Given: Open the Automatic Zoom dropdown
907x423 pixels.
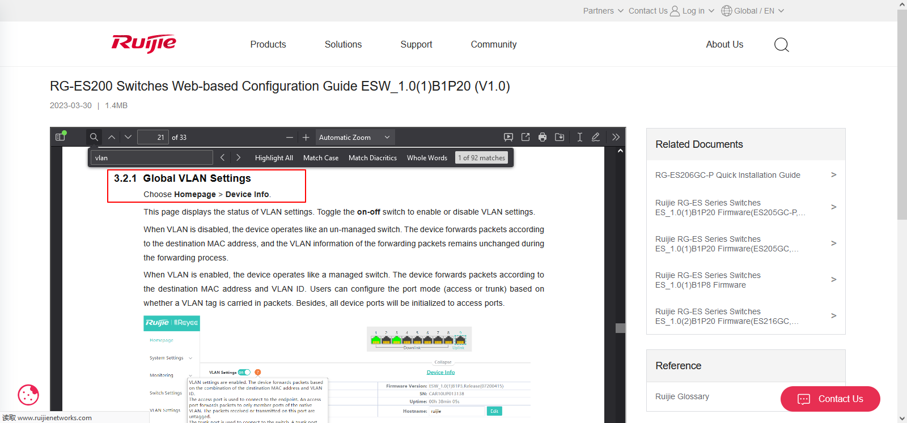Looking at the screenshot, I should click(x=355, y=137).
